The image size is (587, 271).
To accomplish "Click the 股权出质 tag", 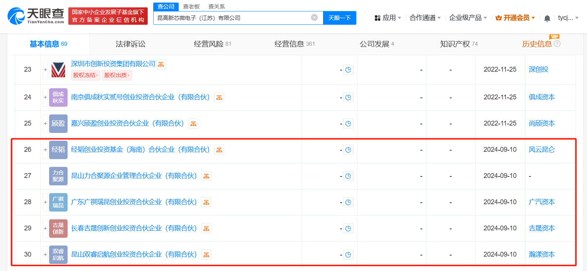I will pos(117,75).
